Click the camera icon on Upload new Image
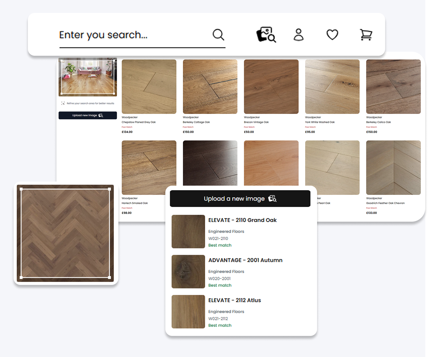The height and width of the screenshot is (357, 428). [101, 115]
